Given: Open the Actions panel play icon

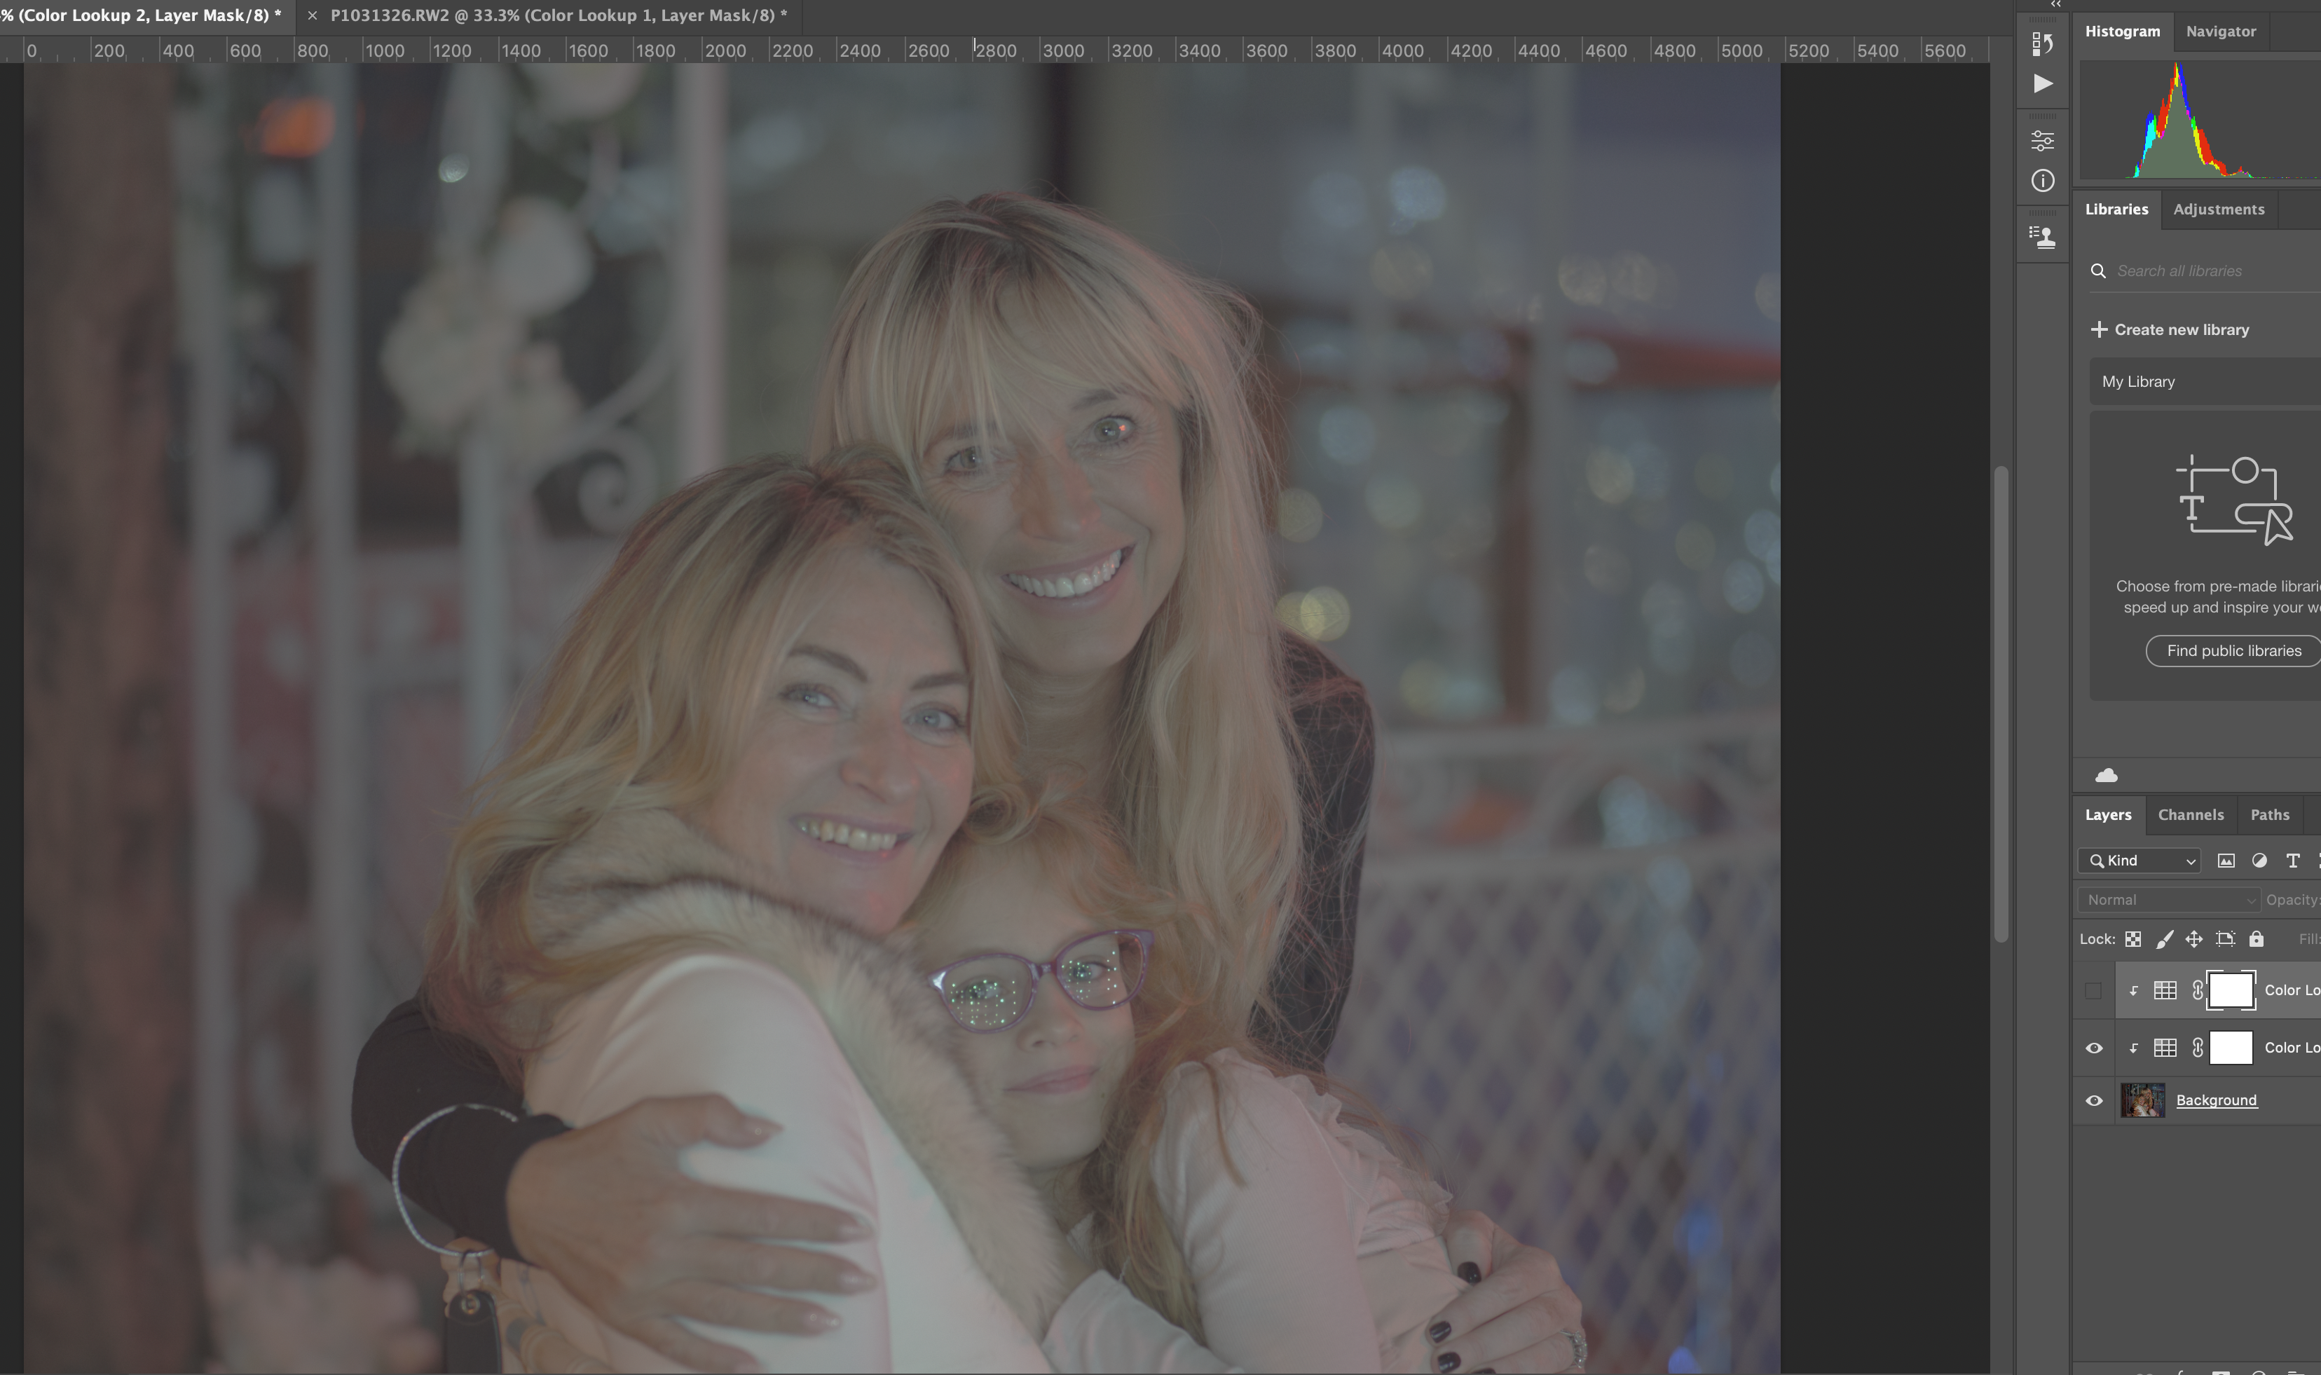Looking at the screenshot, I should point(2042,83).
